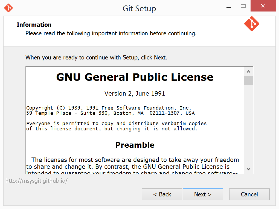This screenshot has height=209, width=279.
Task: Click the 'Preamble' heading
Action: click(x=135, y=145)
